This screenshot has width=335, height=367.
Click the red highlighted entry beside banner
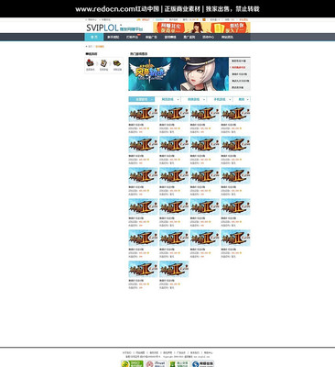coord(240,67)
